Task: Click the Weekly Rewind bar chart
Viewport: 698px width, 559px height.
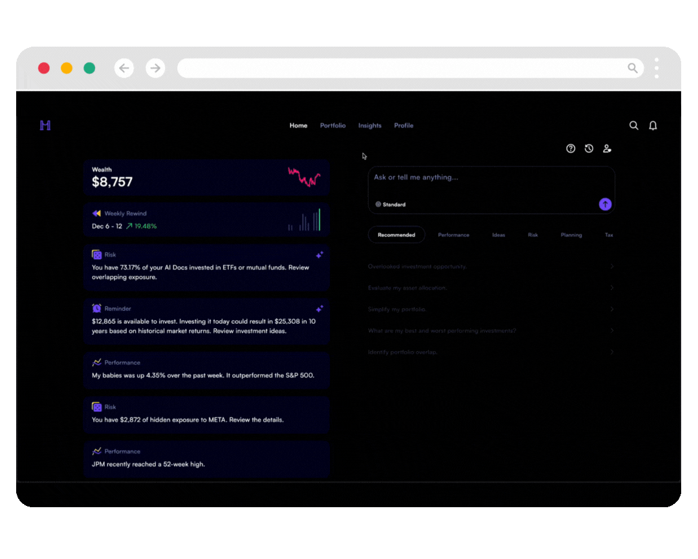Action: (x=304, y=220)
